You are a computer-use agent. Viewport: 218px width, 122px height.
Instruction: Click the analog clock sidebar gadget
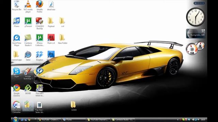coord(196,17)
